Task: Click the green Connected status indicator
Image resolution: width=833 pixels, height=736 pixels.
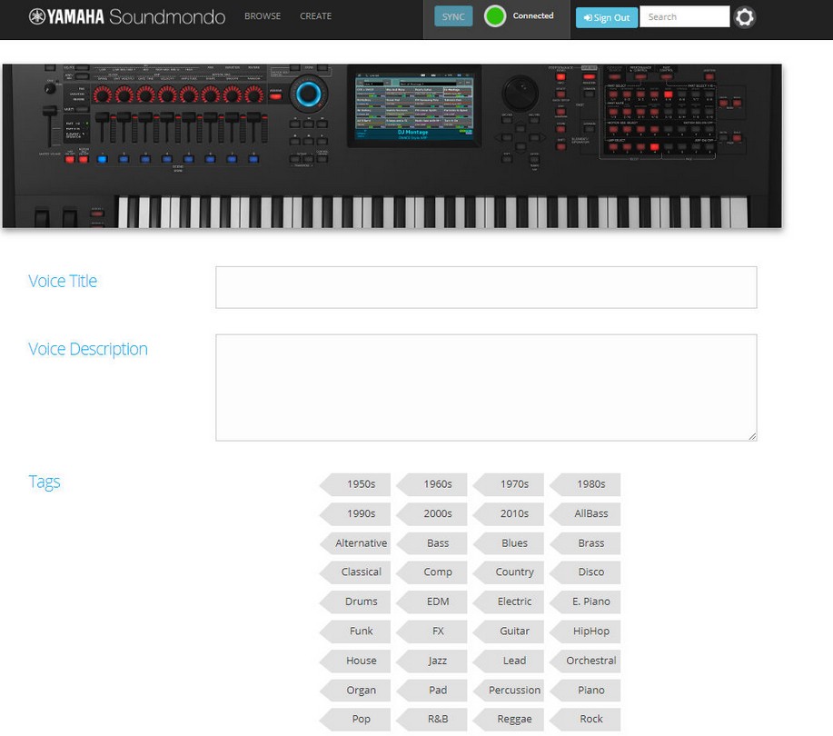Action: point(495,16)
